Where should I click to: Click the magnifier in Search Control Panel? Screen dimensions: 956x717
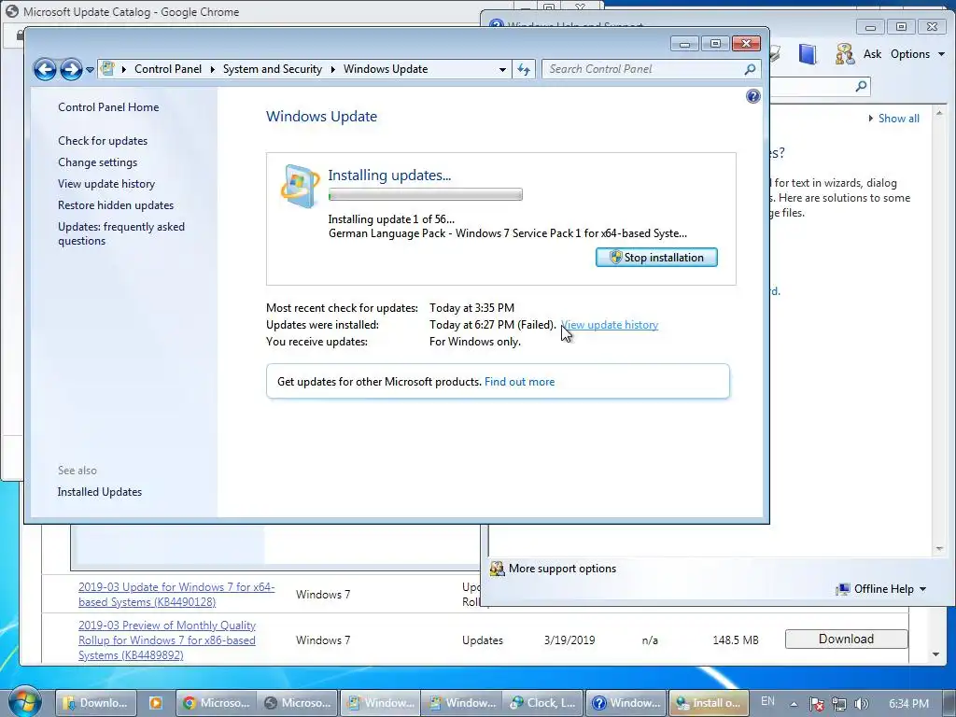(750, 69)
